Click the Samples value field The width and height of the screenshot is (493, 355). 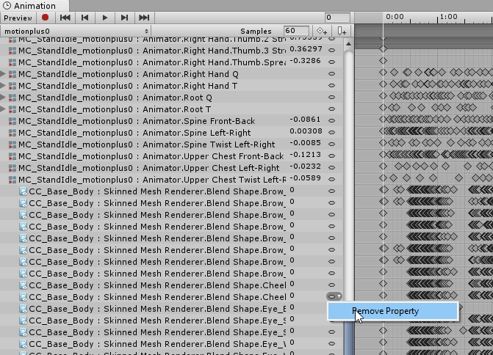(296, 31)
